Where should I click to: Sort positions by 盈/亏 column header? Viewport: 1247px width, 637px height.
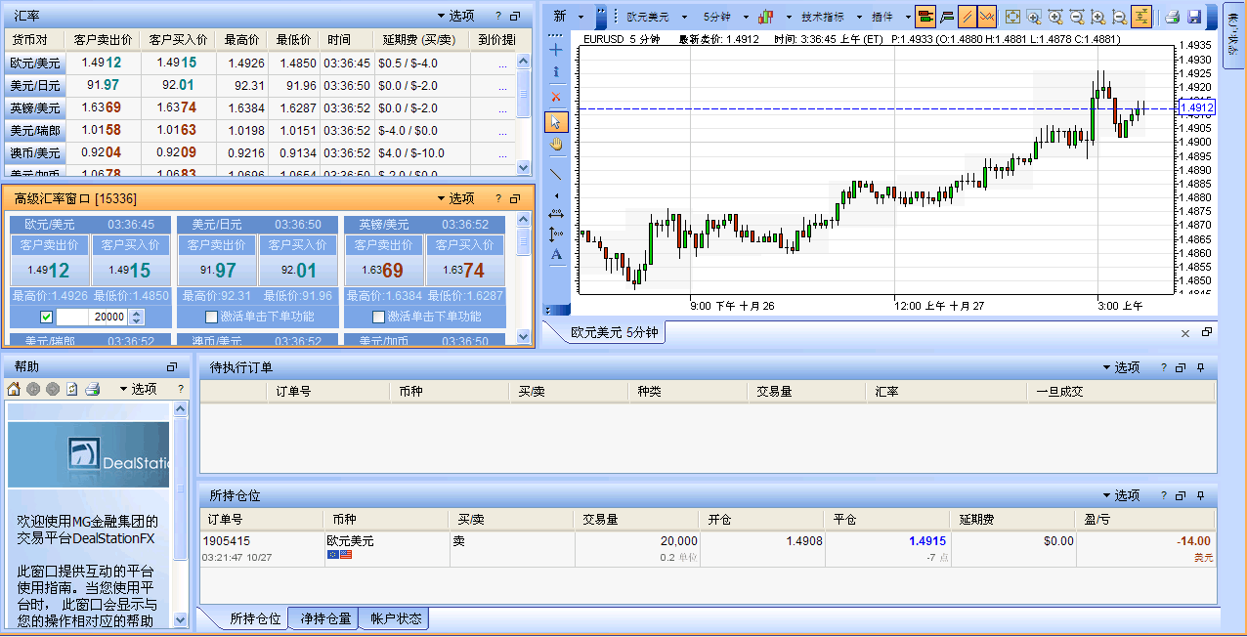click(x=1145, y=520)
